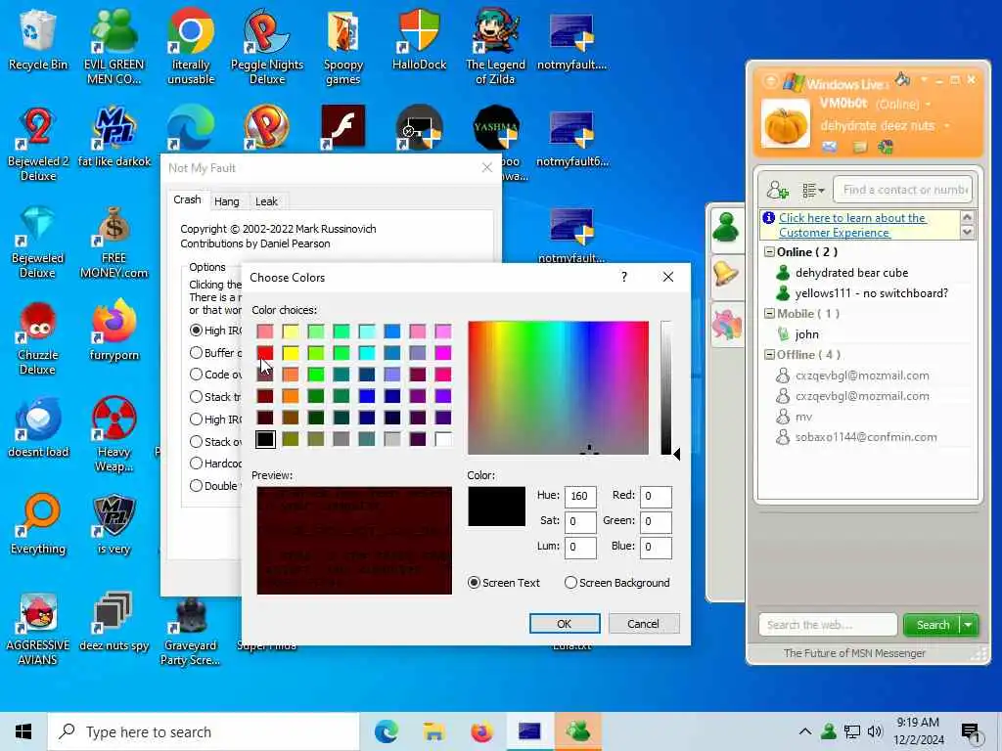This screenshot has height=751, width=1002.
Task: Select the Everything search desktop icon
Action: pyautogui.click(x=38, y=524)
